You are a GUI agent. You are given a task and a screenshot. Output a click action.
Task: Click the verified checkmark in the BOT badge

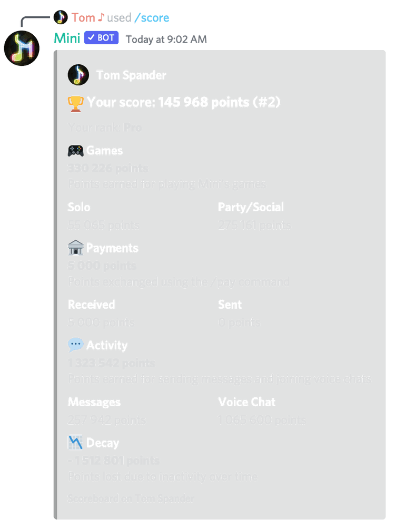(90, 37)
